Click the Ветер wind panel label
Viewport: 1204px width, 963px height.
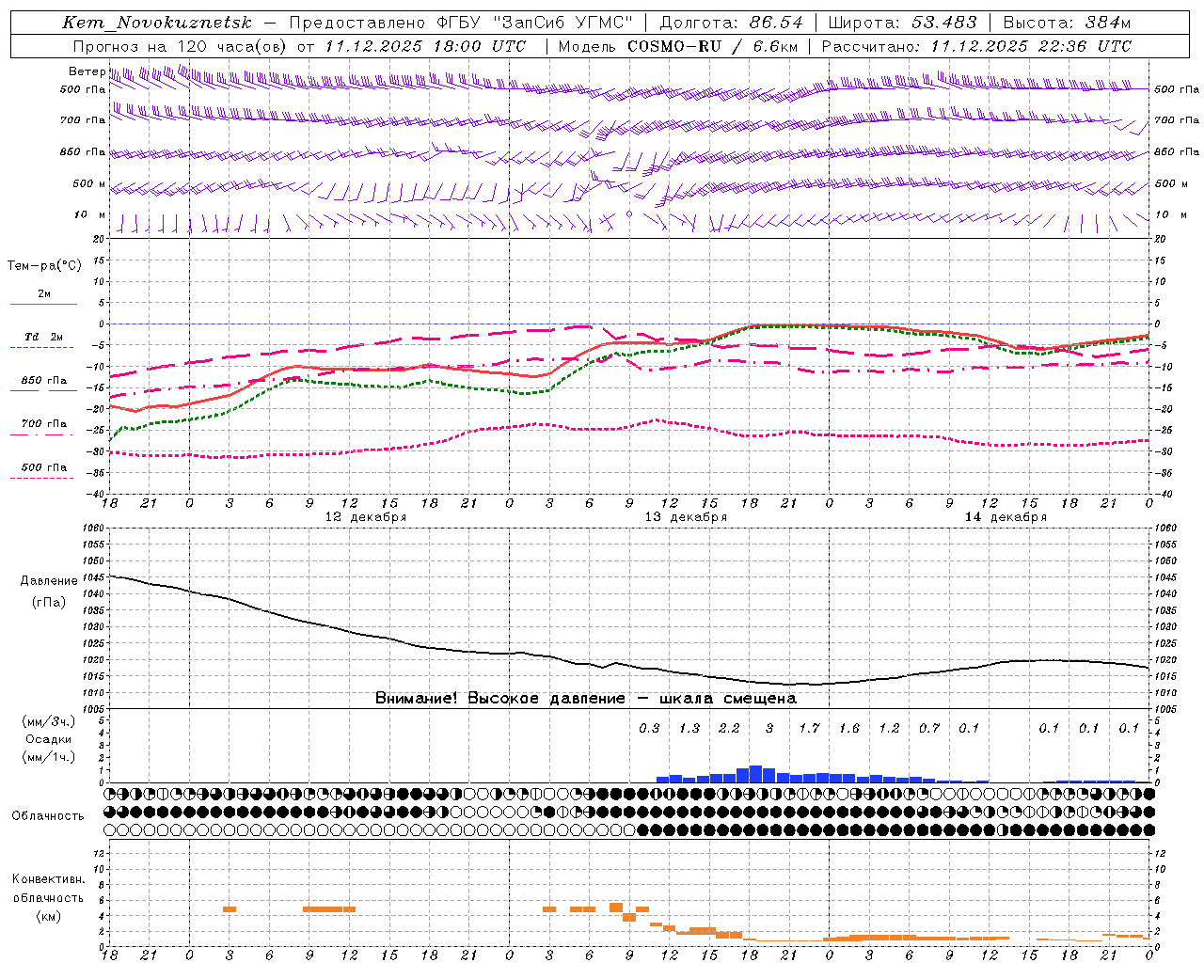pos(87,71)
